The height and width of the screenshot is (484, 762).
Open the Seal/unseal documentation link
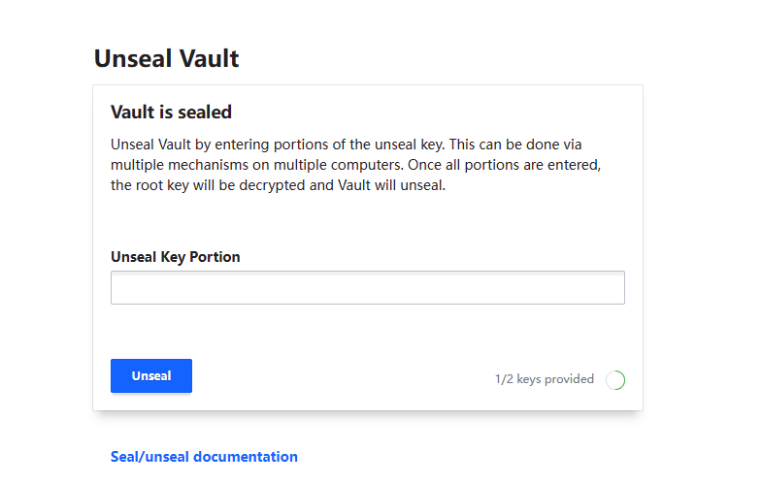pos(204,457)
